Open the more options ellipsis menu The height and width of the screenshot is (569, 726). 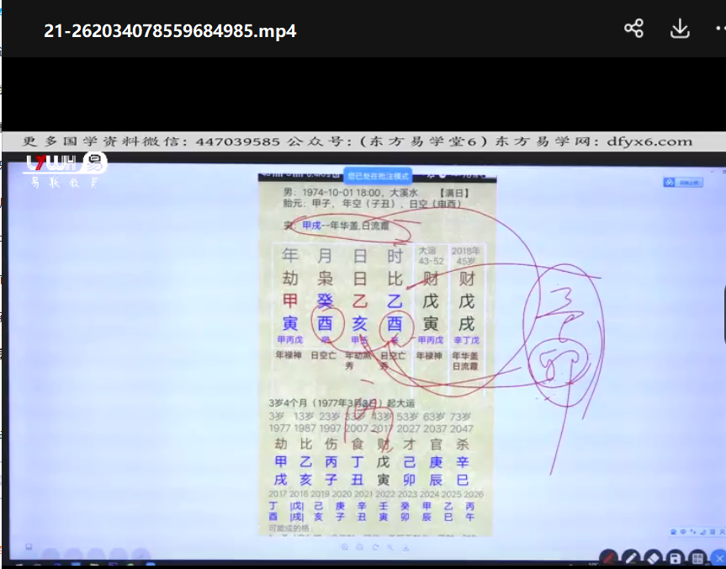pos(719,29)
